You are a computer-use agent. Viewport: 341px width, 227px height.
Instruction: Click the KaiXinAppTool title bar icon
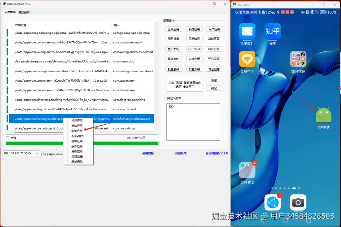coord(4,4)
